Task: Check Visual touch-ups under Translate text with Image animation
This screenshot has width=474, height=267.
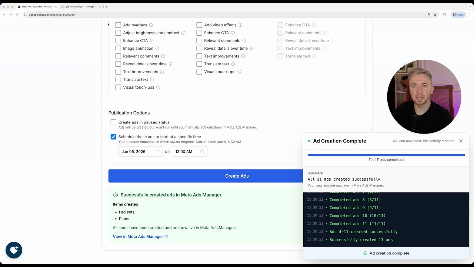Action: coord(118,88)
